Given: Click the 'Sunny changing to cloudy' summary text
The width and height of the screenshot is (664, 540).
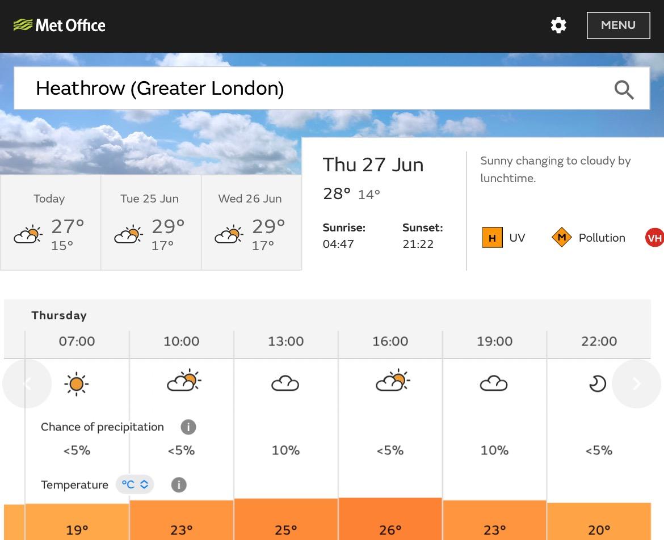Looking at the screenshot, I should point(556,169).
